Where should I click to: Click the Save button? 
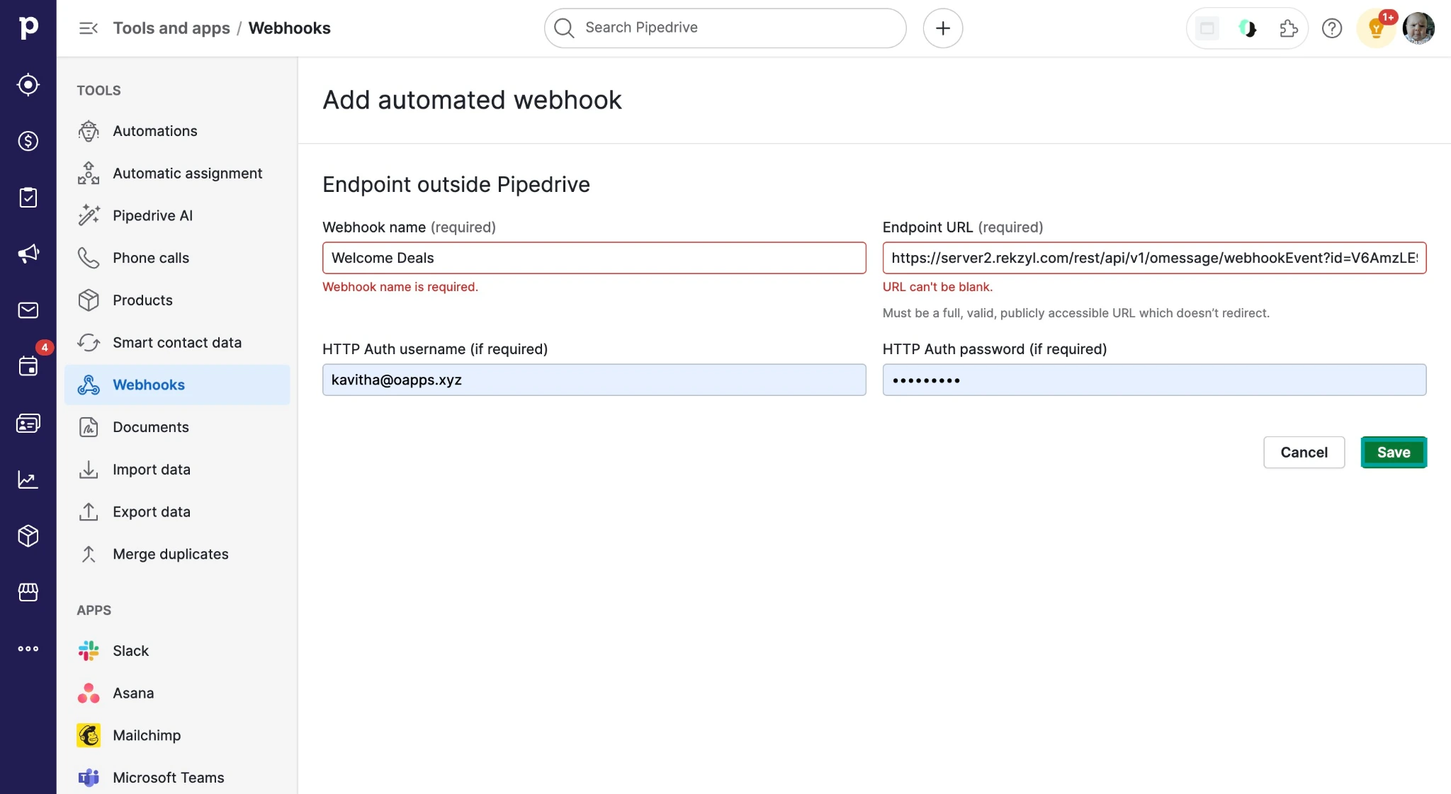tap(1394, 453)
